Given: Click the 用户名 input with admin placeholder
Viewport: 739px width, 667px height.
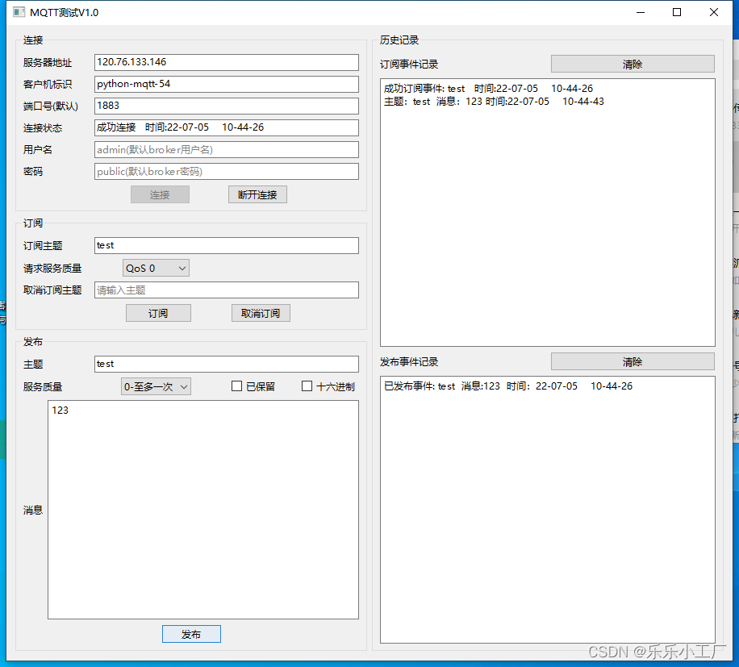Looking at the screenshot, I should [x=226, y=150].
